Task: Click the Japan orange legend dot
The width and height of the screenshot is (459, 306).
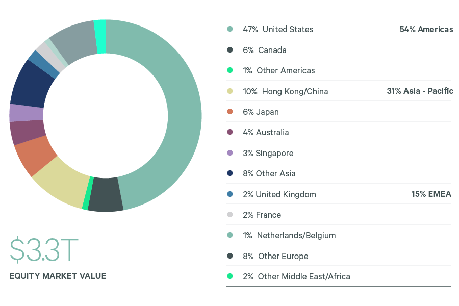Action: 230,112
